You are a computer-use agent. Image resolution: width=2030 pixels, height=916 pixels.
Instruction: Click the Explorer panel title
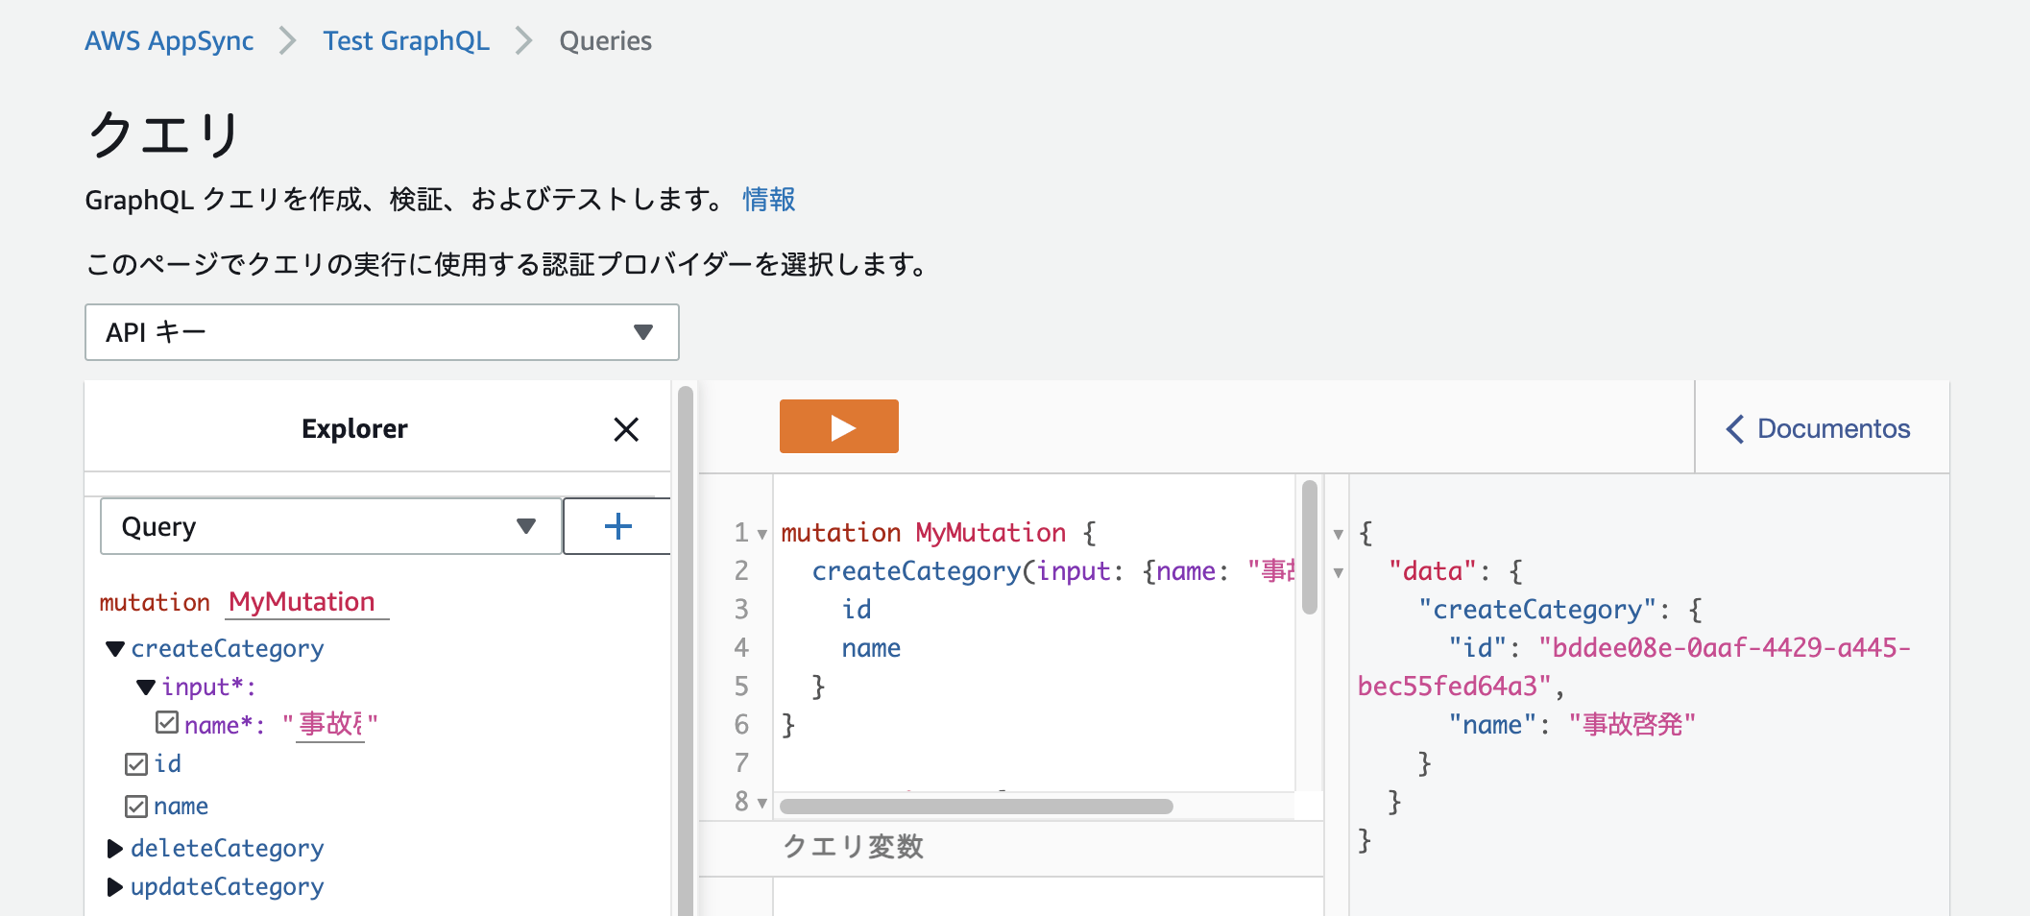pos(354,429)
